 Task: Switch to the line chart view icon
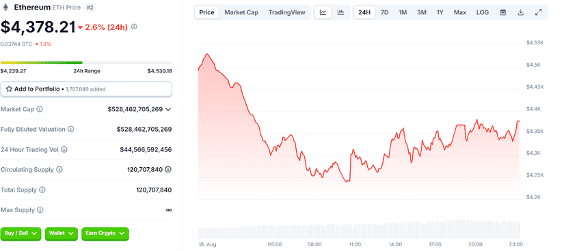pos(323,12)
